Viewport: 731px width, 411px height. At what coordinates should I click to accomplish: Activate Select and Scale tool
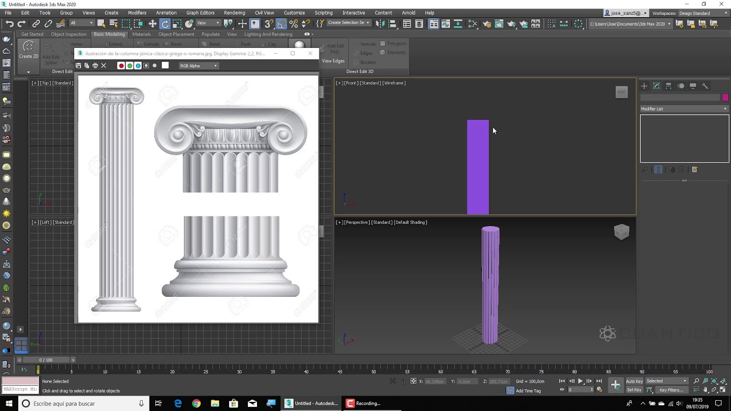click(177, 23)
